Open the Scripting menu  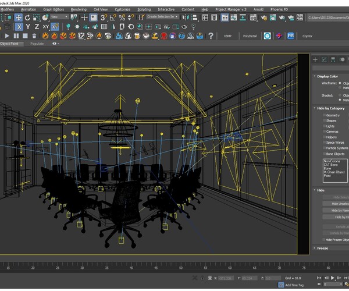point(143,9)
